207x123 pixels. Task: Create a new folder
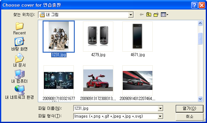click(x=156, y=15)
